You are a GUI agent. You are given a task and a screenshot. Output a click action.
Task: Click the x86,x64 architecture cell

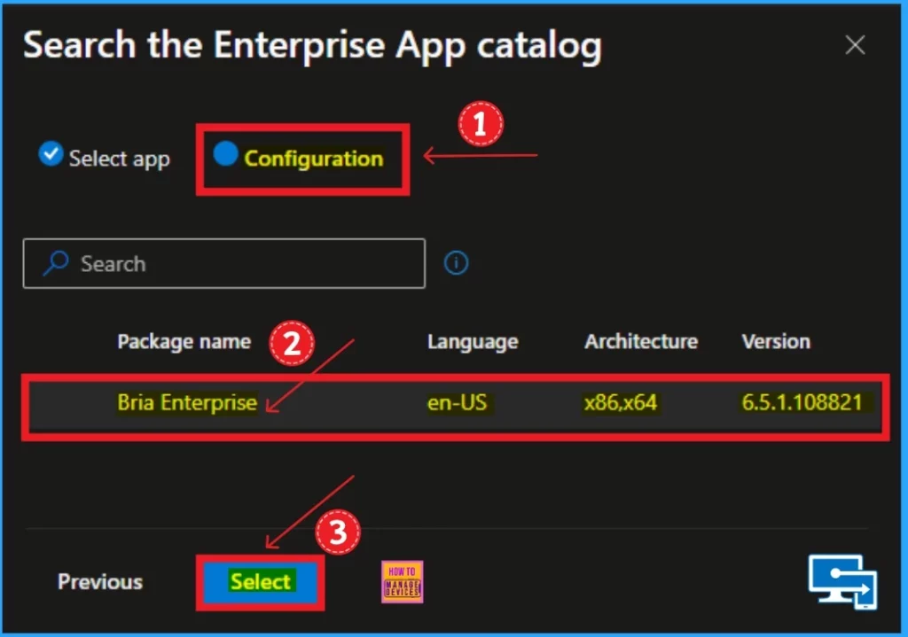click(x=621, y=402)
